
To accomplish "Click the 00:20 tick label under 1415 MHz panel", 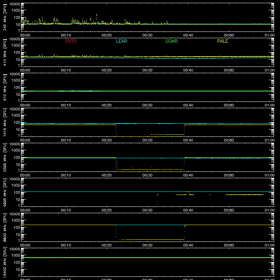I will tap(107, 140).
